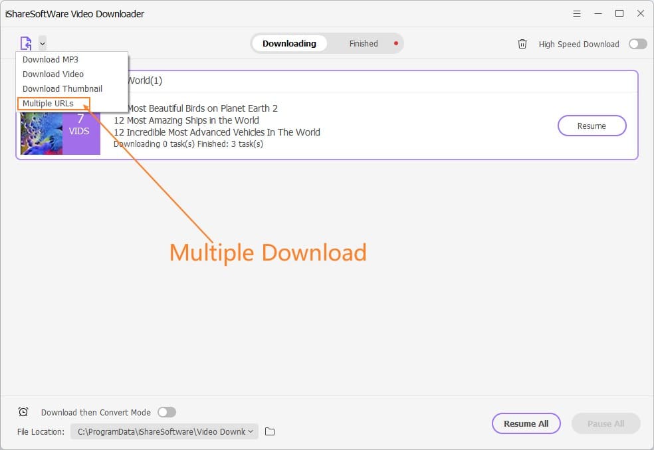Open the File Location path dropdown
Image resolution: width=654 pixels, height=450 pixels.
250,431
